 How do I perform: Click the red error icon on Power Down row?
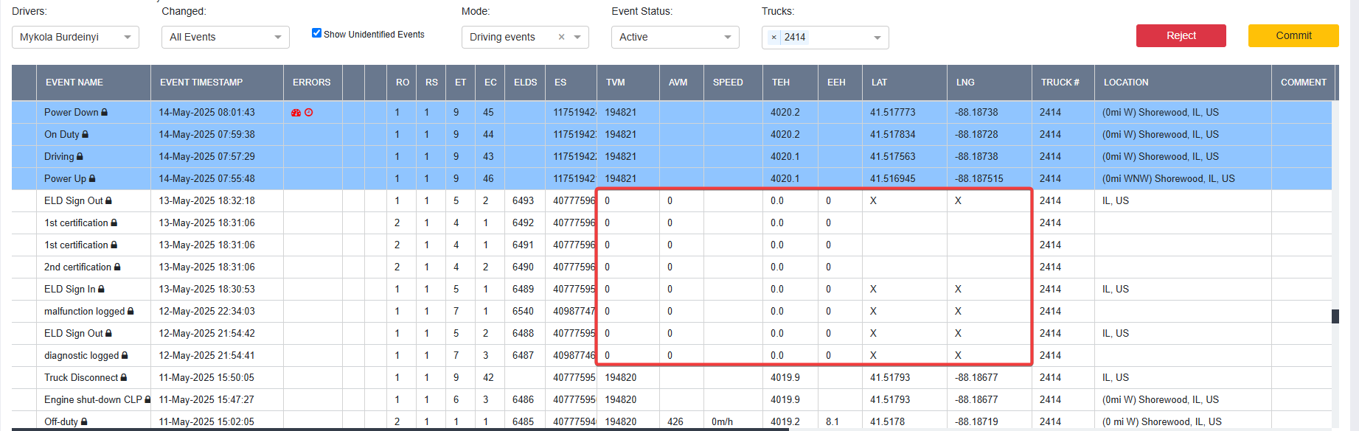click(x=296, y=113)
